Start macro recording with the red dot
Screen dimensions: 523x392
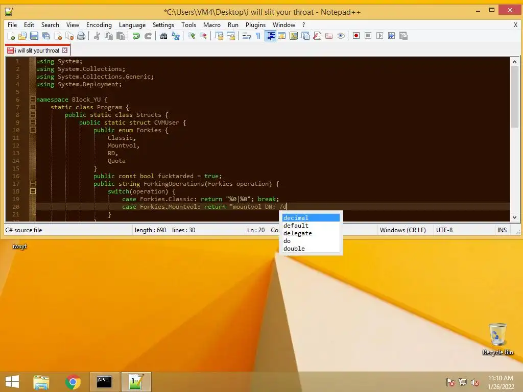(x=356, y=36)
